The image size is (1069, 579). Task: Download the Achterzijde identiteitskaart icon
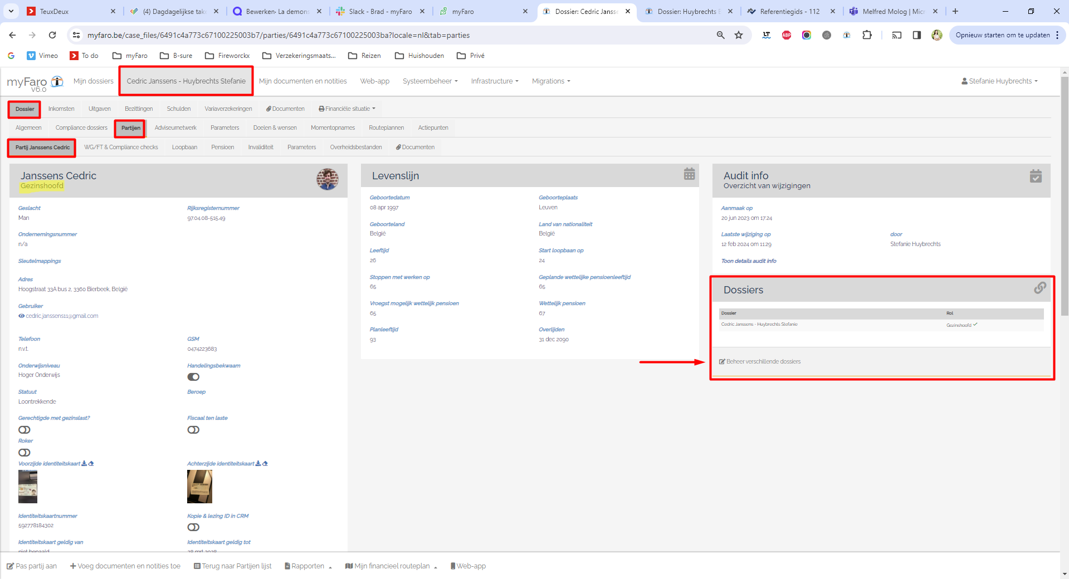[x=258, y=463]
